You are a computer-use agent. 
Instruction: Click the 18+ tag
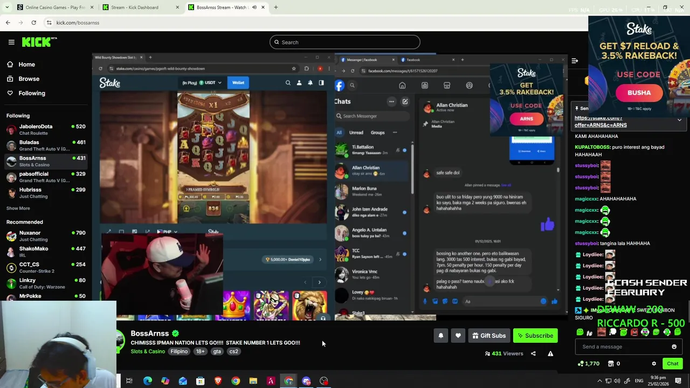coord(200,351)
